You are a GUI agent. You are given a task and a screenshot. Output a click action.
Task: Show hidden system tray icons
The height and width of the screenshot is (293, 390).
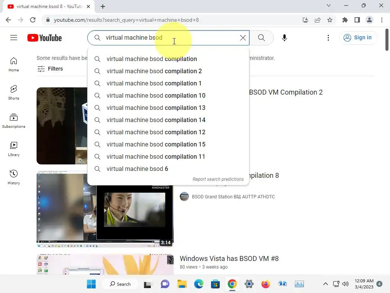pyautogui.click(x=325, y=284)
